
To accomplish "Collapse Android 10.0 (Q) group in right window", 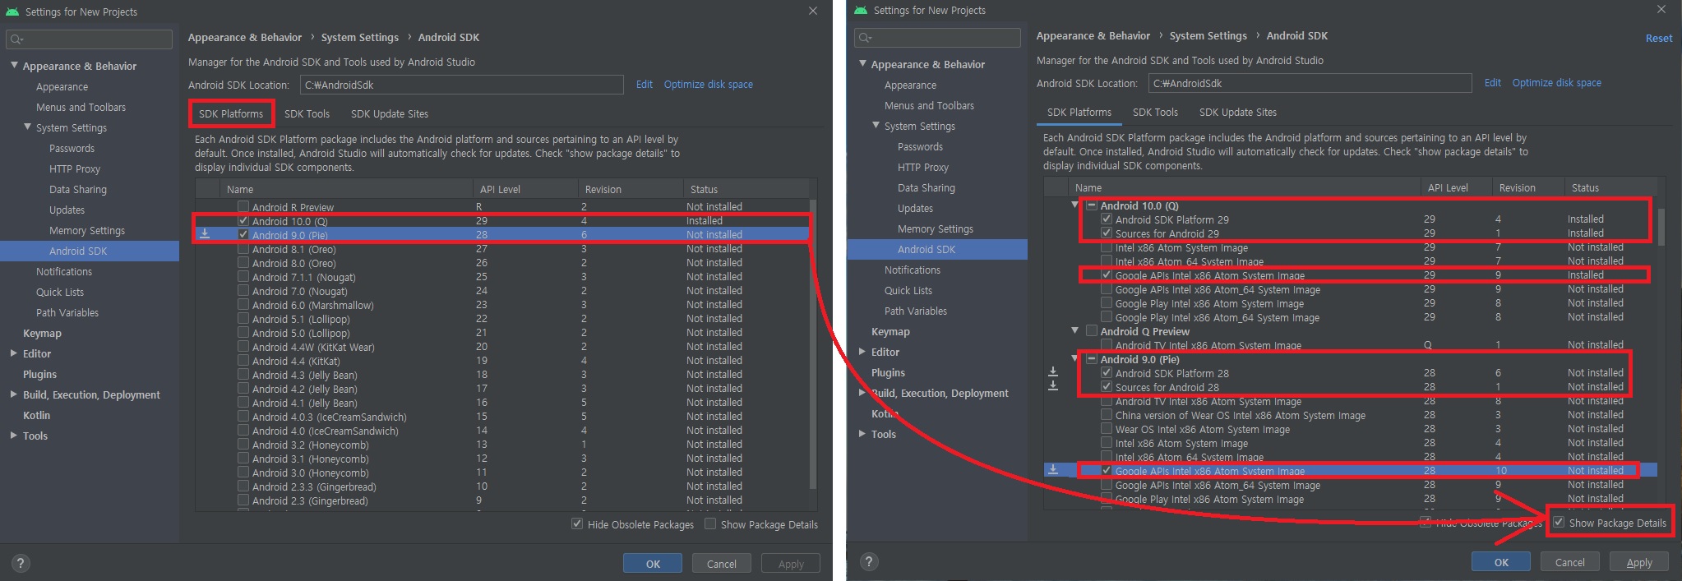I will (x=1074, y=205).
